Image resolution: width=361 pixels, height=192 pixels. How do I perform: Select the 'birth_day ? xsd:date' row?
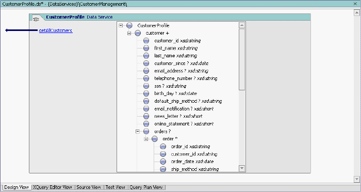coord(175,93)
